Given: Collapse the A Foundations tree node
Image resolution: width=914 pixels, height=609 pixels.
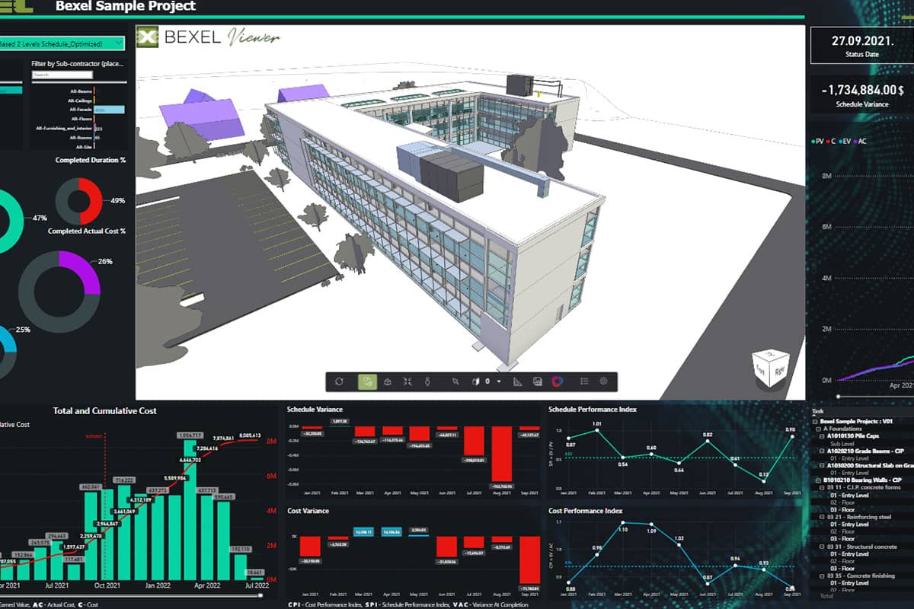Looking at the screenshot, I should 820,429.
